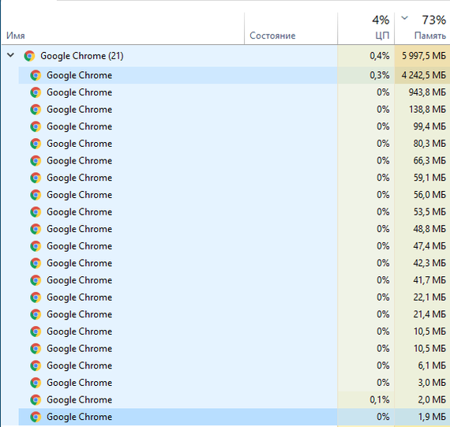Click the 3,0 МБ memory cell
450x427 pixels.
click(x=422, y=383)
